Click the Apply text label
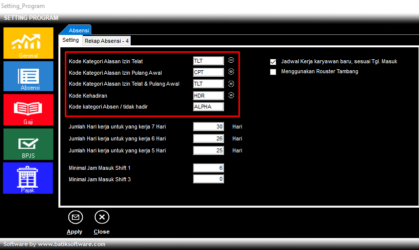Viewport: 419px width, 250px height. coord(75,232)
